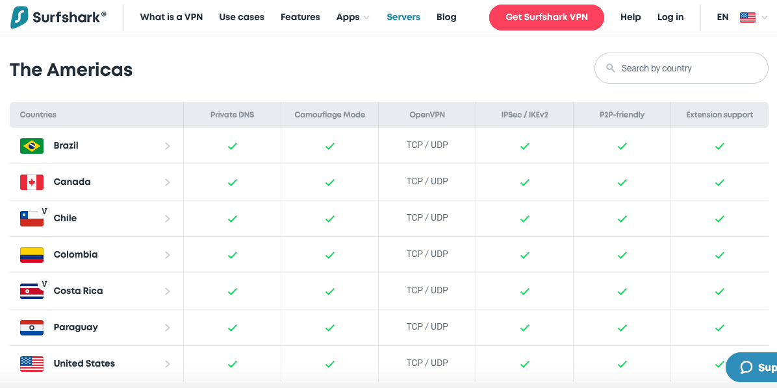Image resolution: width=777 pixels, height=388 pixels.
Task: Click Paraguay's TCP / UDP cell
Action: point(427,326)
